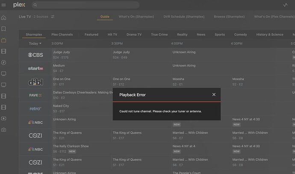295x174 pixels.
Task: Open Medium S4 E7 listing
Action: coord(111,68)
